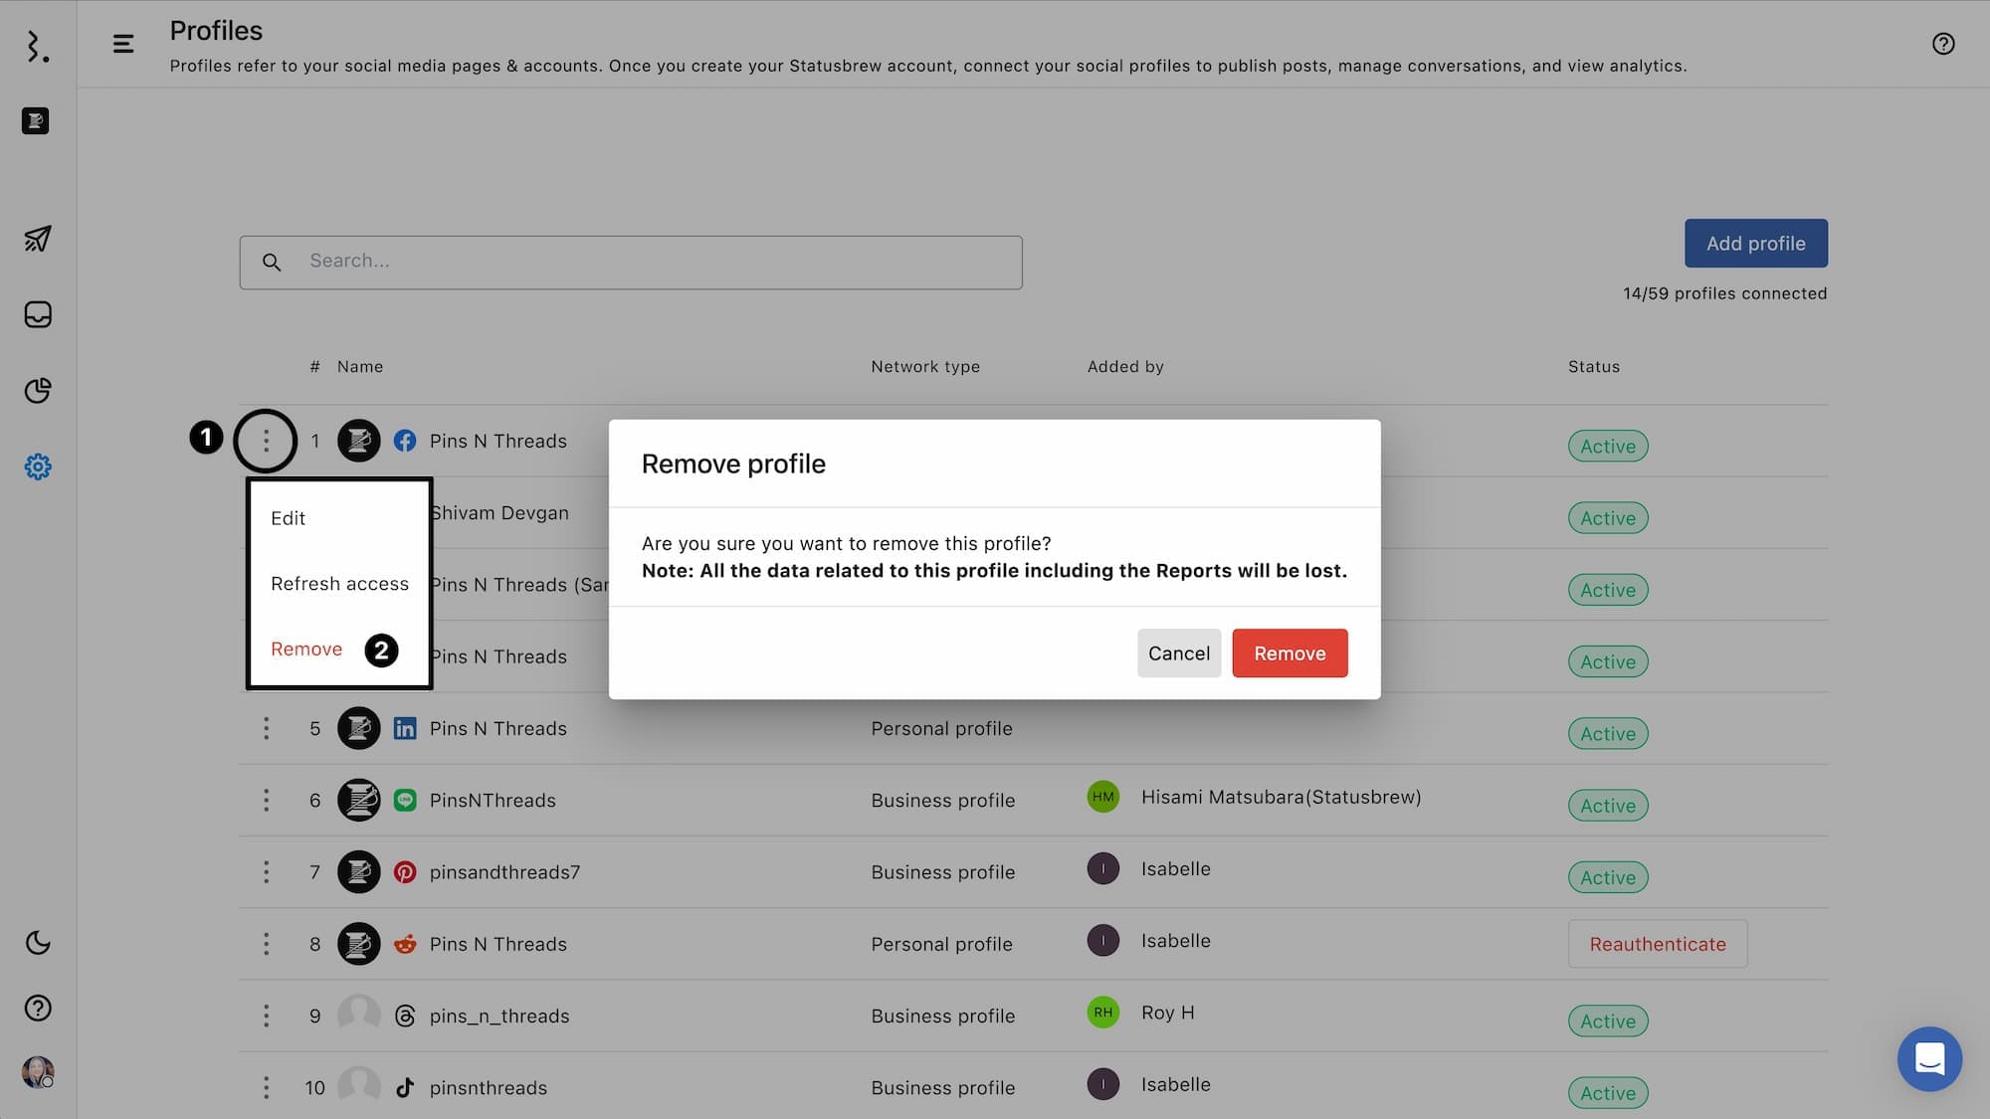Viewport: 1990px width, 1119px height.
Task: Choose Refresh access in the context menu
Action: [x=339, y=584]
